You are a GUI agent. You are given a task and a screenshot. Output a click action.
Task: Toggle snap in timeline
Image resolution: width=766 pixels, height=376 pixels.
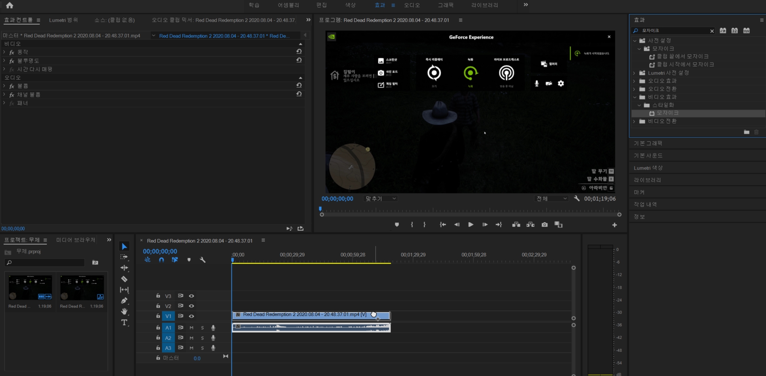[x=161, y=260]
